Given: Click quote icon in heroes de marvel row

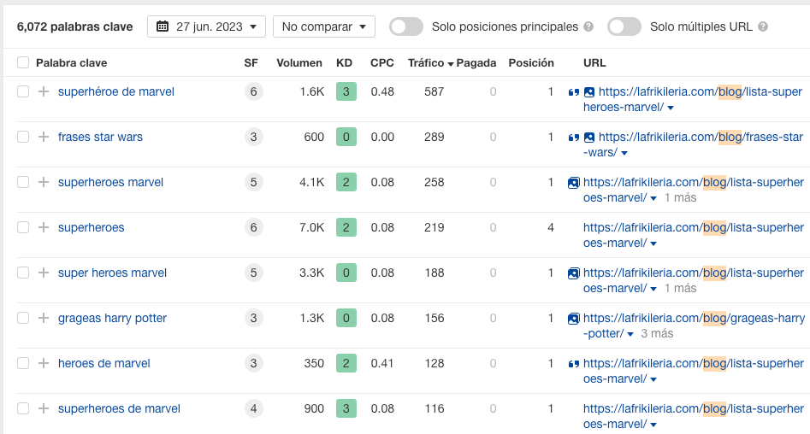Looking at the screenshot, I should tap(573, 364).
